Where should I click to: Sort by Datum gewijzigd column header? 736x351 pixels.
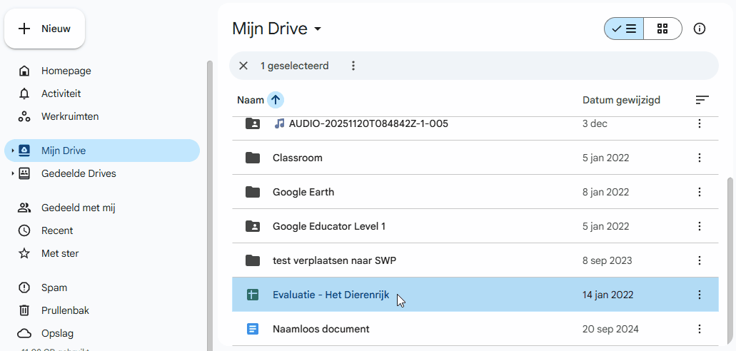point(621,100)
